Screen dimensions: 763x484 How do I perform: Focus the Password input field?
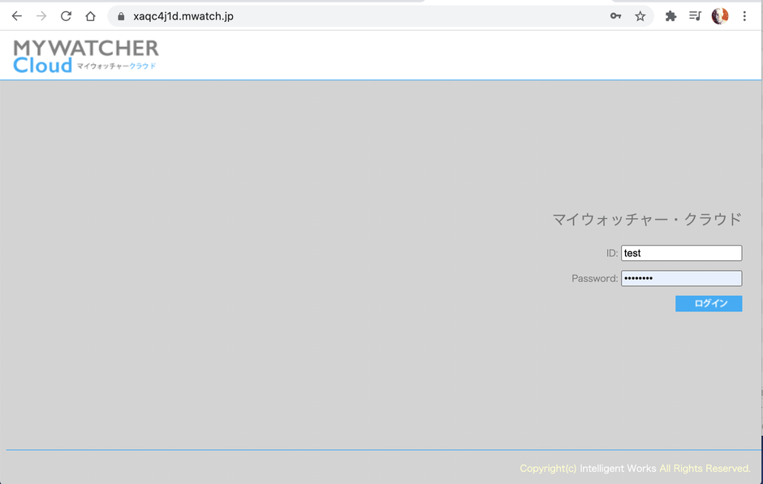click(681, 278)
